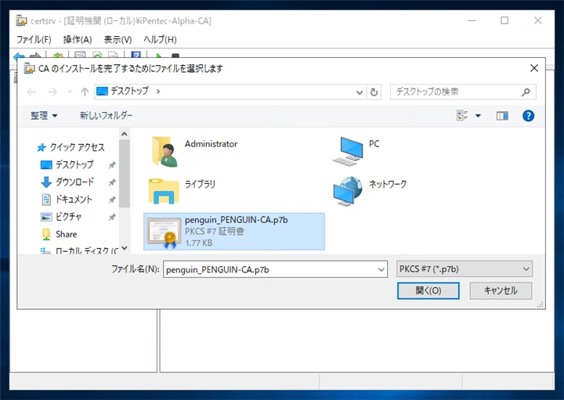Change the view layout icon
The width and height of the screenshot is (564, 400).
[x=462, y=115]
